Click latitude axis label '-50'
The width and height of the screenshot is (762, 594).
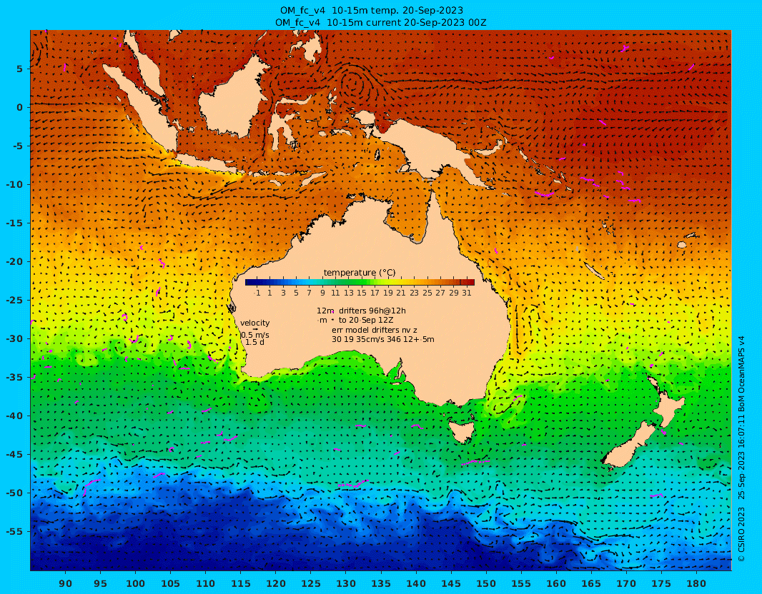14,493
